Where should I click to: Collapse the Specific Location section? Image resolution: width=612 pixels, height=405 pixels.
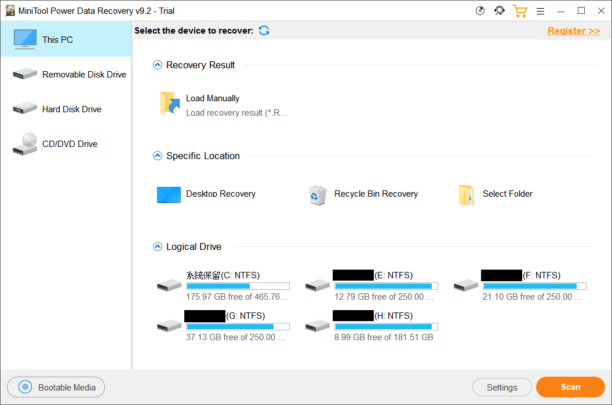[x=157, y=156]
